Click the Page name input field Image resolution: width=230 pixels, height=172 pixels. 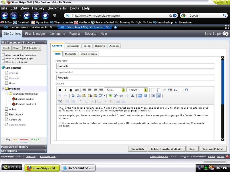[135, 66]
